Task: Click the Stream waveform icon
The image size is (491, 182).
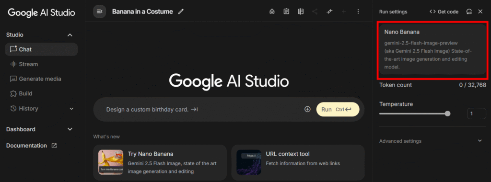Action: (13, 64)
